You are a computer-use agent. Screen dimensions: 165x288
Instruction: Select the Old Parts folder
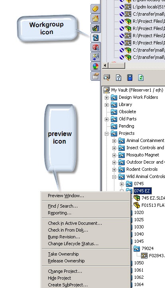pyautogui.click(x=128, y=119)
